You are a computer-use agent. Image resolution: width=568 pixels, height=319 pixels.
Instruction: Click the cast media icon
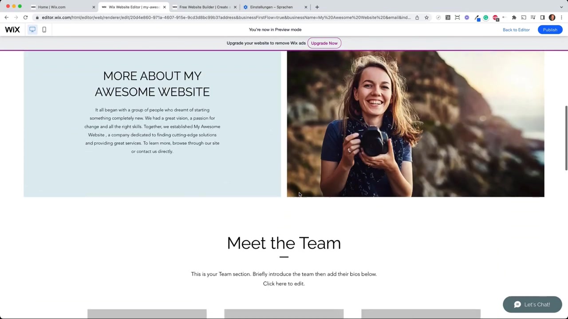[524, 18]
